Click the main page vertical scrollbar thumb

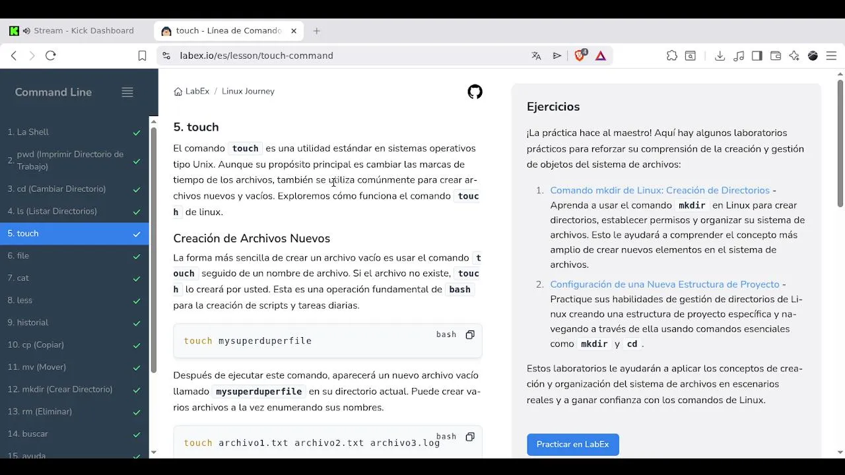[x=840, y=143]
